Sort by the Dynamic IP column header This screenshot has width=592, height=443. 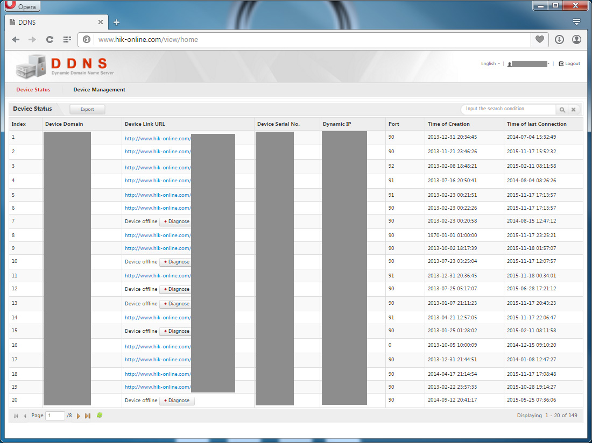point(353,124)
